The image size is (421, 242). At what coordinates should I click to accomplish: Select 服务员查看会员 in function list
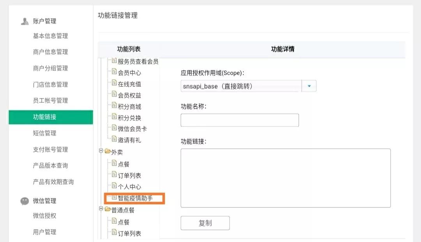pos(138,61)
